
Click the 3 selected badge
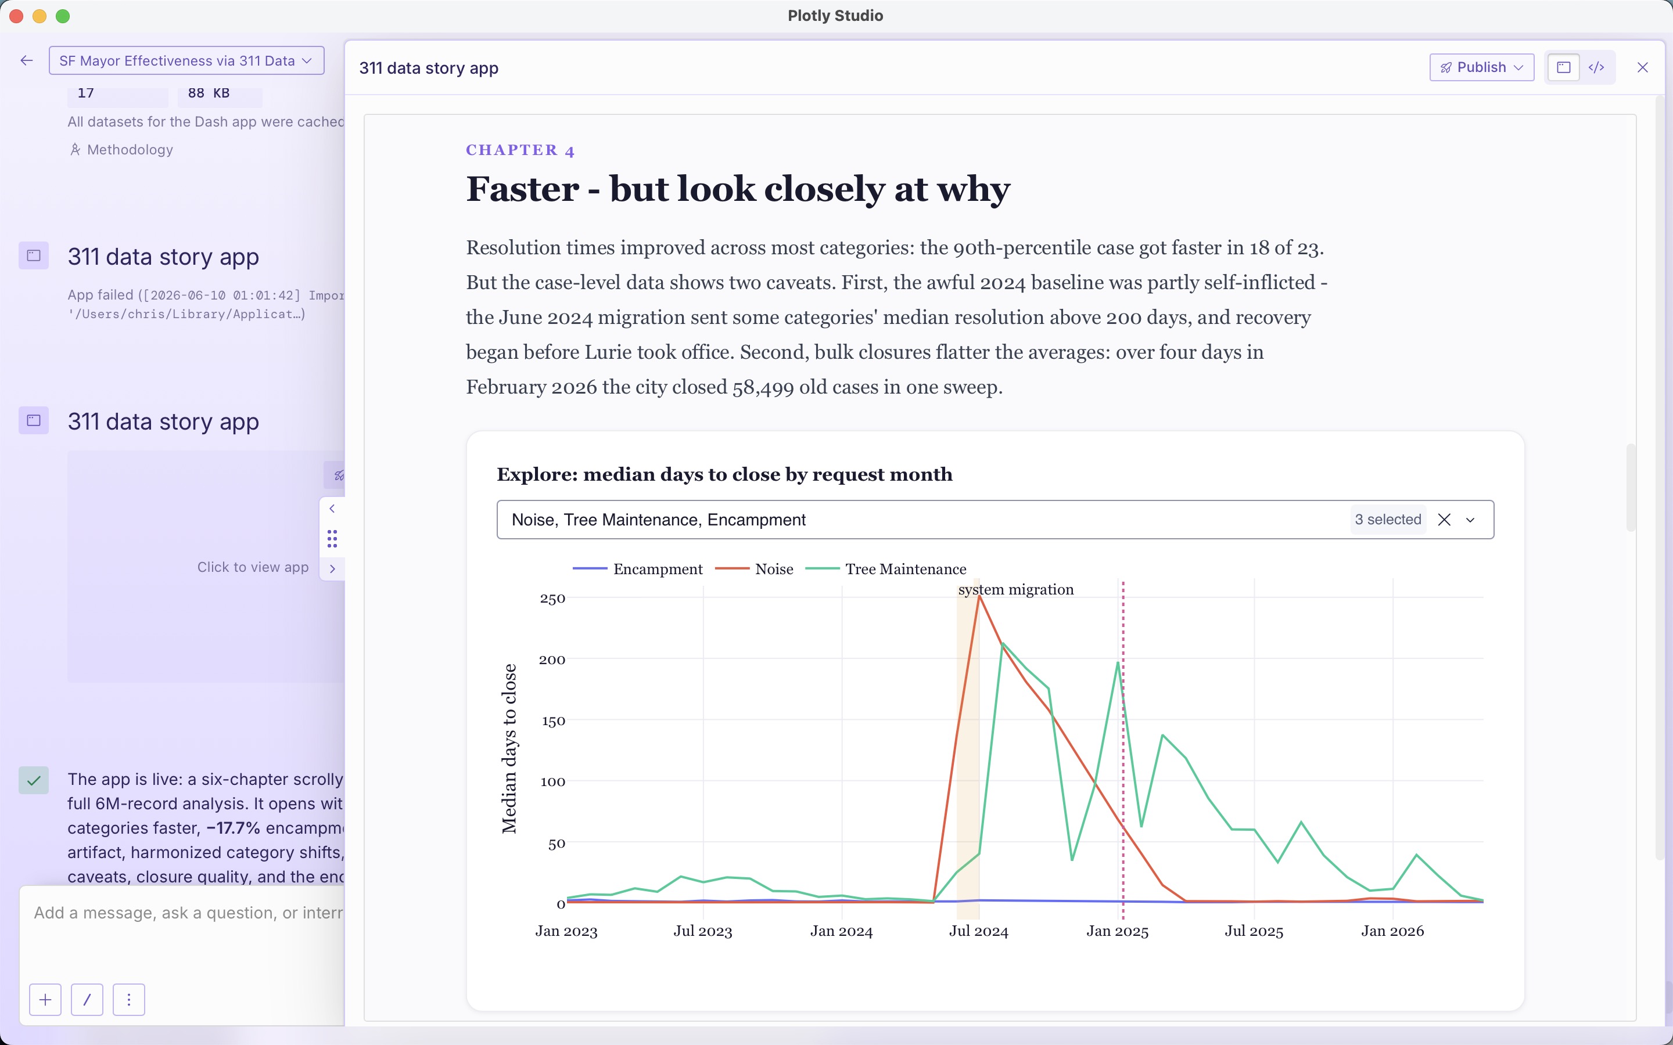tap(1387, 520)
